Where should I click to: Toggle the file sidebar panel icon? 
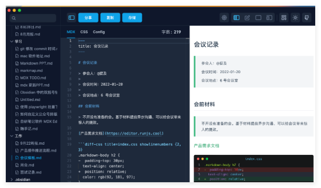(71, 17)
